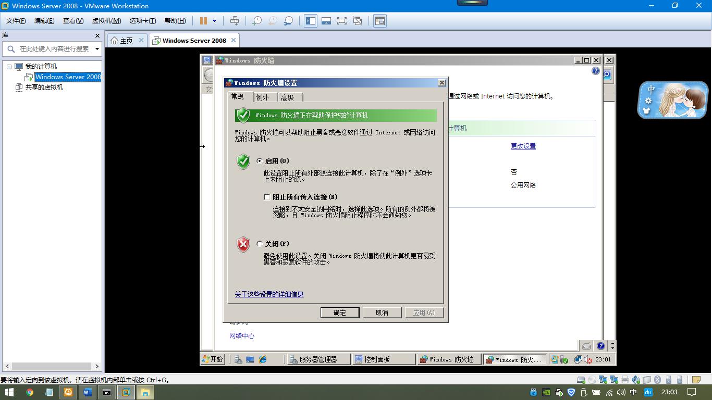The width and height of the screenshot is (712, 400).
Task: Click the 取消 button in firewall settings
Action: (382, 312)
